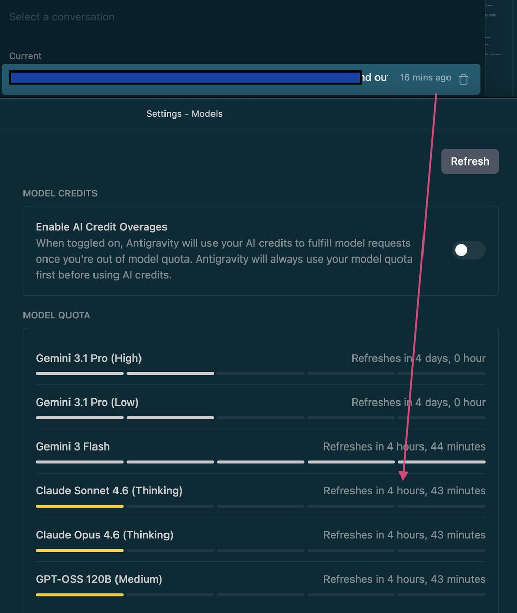The image size is (517, 613).
Task: Click the Claude Sonnet 4.6 (Thinking) label
Action: (x=109, y=491)
